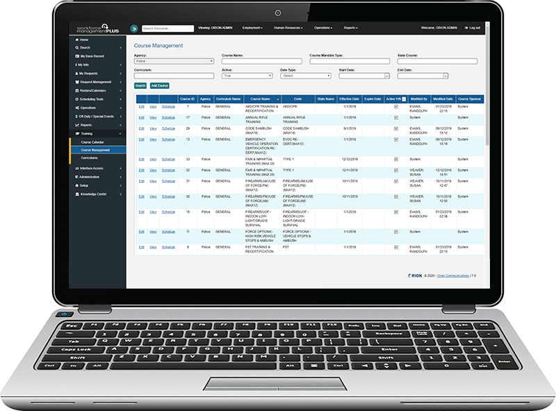Click the Administration shield icon

[x=76, y=177]
